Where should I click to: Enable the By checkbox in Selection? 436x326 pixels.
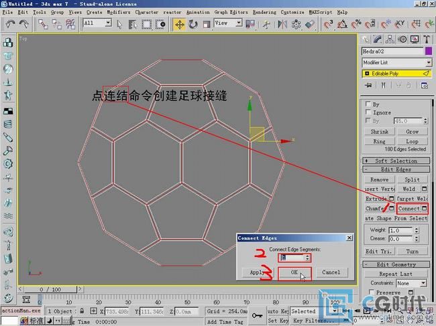(368, 104)
